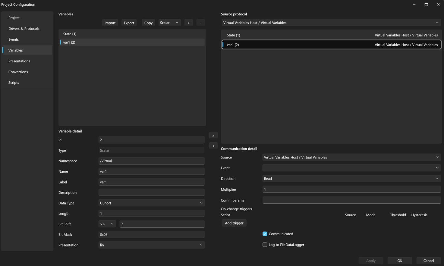The height and width of the screenshot is (266, 444).
Task: Click the Id input field
Action: click(x=152, y=140)
